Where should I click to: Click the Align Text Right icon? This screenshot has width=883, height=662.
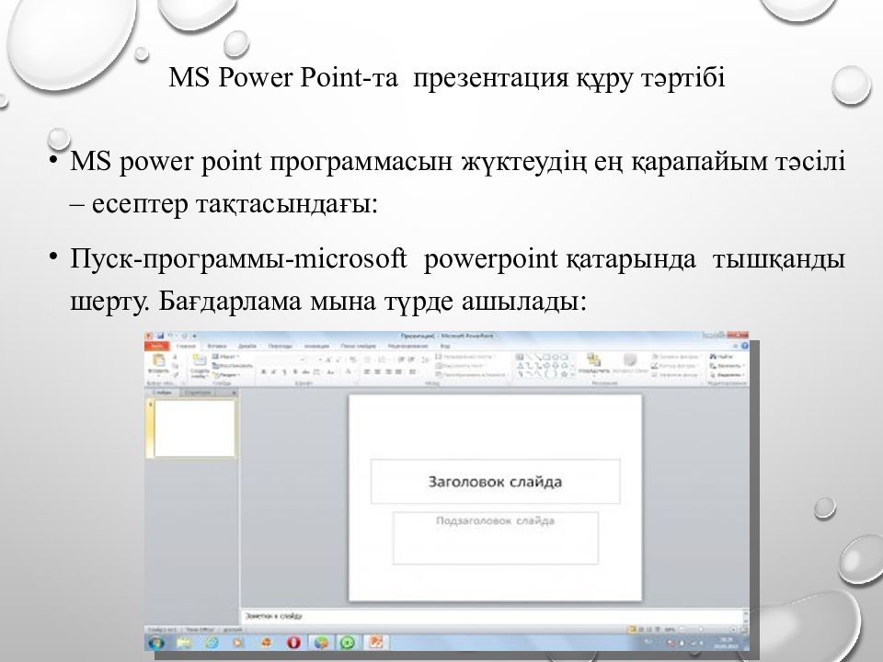pyautogui.click(x=387, y=371)
